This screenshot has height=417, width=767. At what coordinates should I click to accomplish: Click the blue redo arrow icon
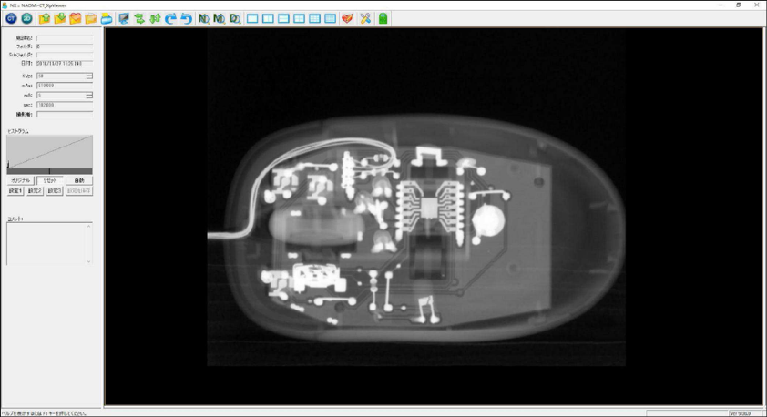170,18
